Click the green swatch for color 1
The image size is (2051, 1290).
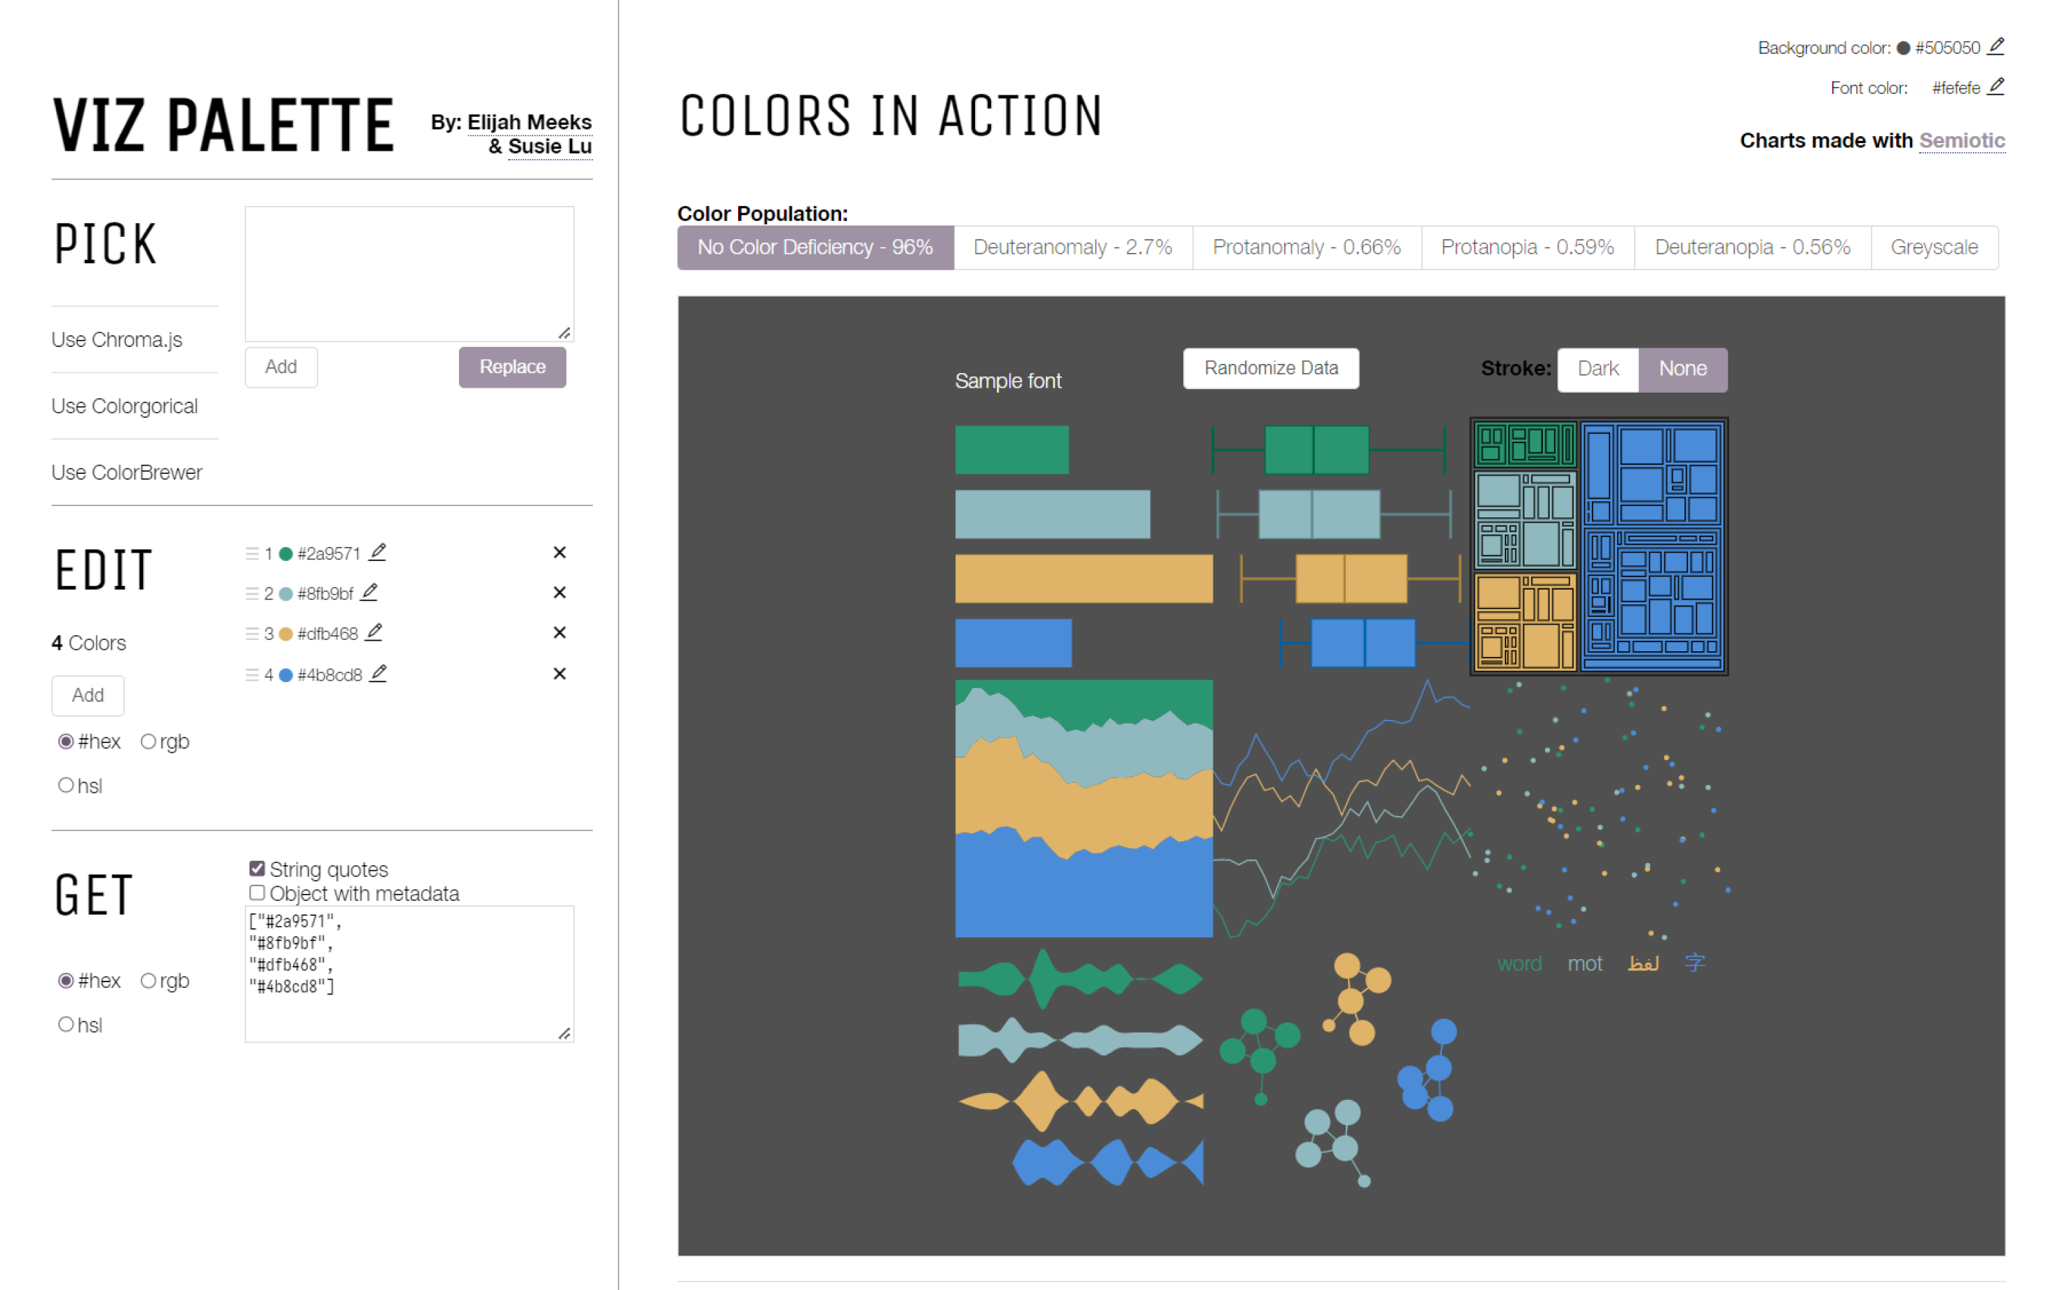[x=286, y=554]
